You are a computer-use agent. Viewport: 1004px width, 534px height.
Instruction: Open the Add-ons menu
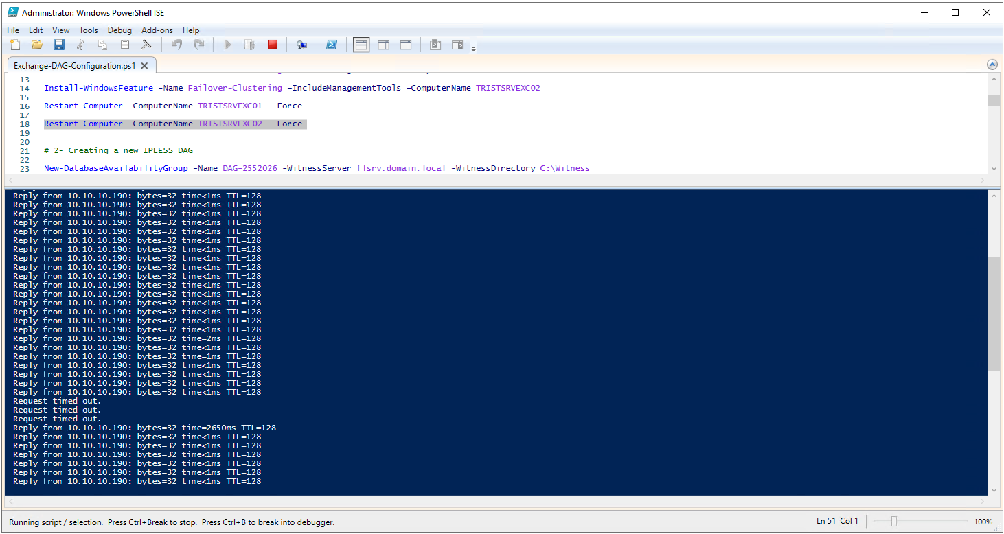pyautogui.click(x=157, y=30)
